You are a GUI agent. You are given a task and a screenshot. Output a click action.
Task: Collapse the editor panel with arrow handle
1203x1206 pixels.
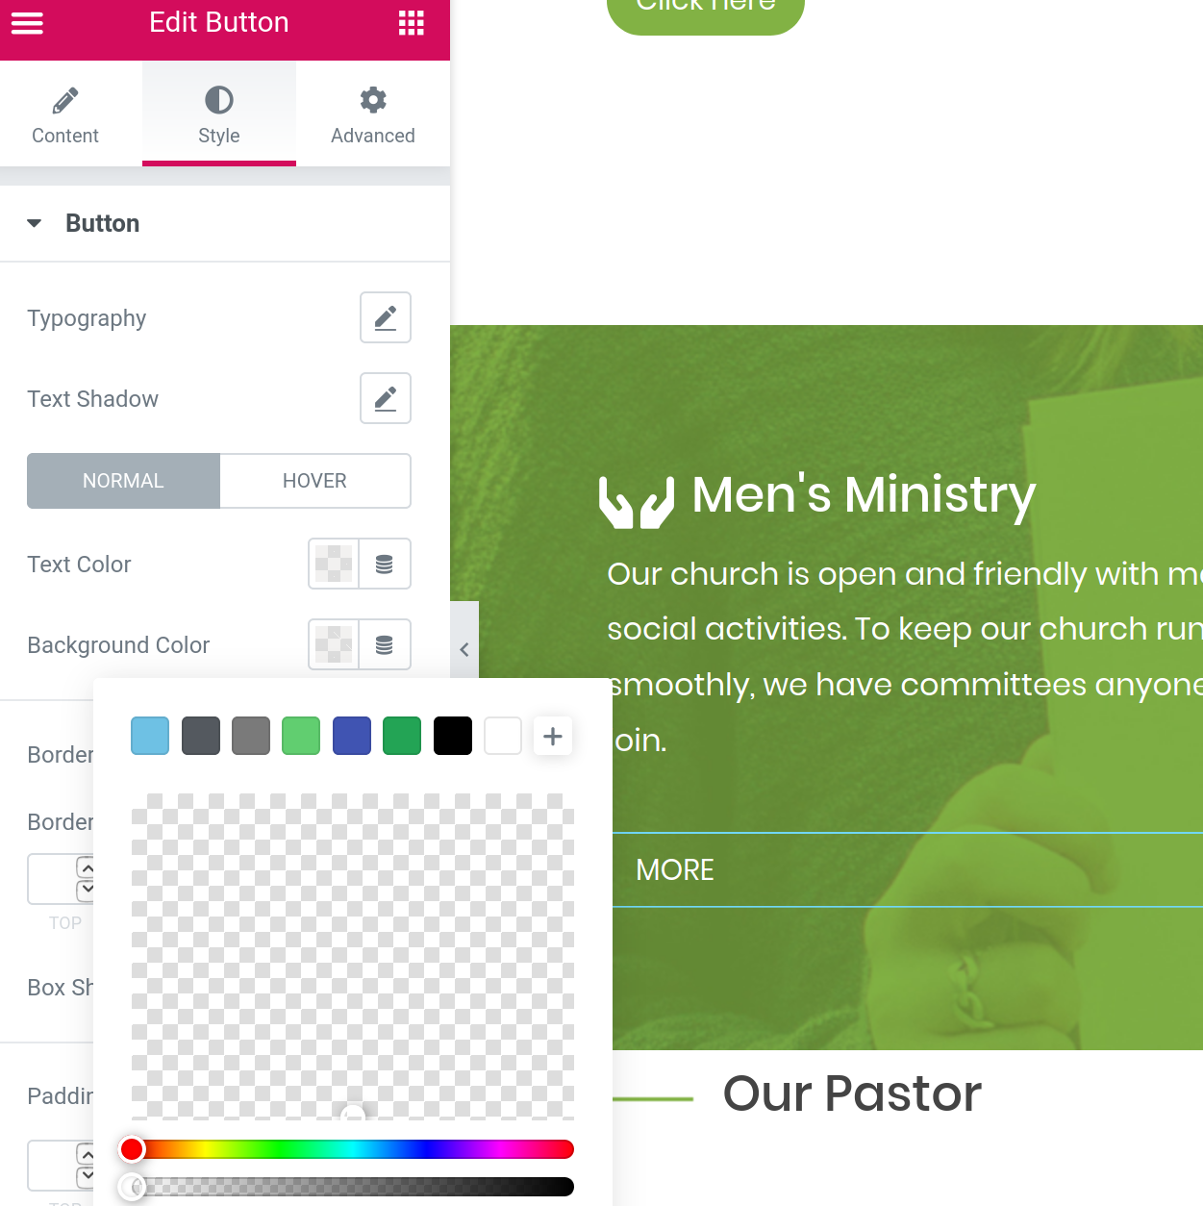pos(464,649)
